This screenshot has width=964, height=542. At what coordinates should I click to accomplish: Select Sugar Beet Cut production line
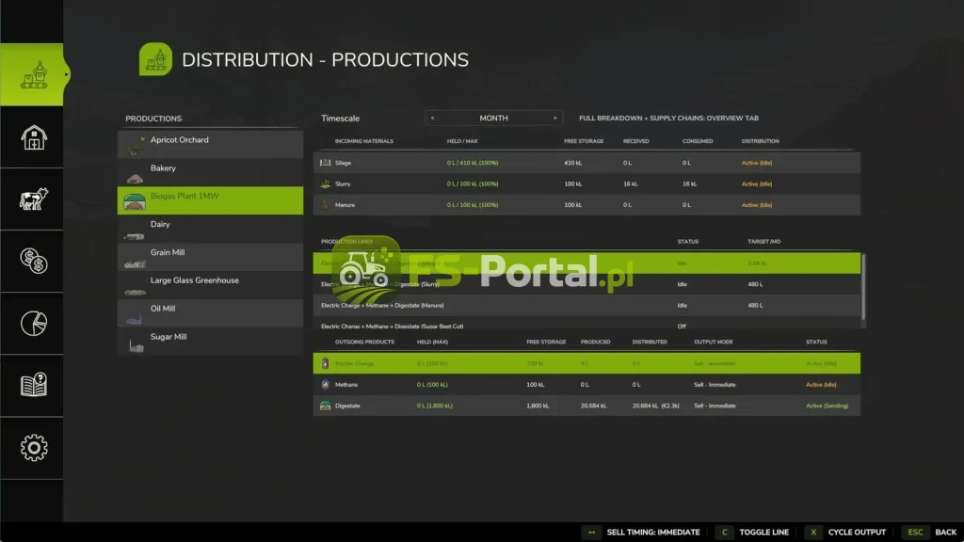point(586,324)
